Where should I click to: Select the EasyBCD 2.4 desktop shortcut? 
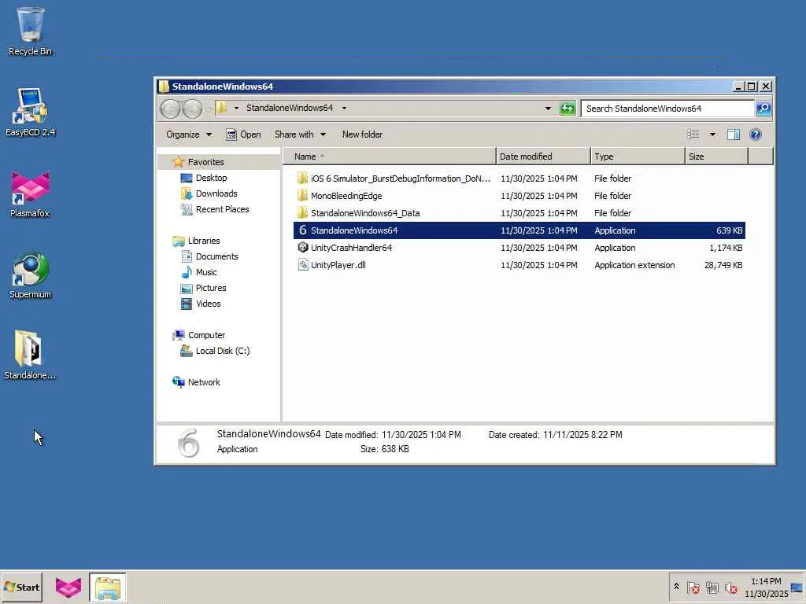[x=30, y=112]
